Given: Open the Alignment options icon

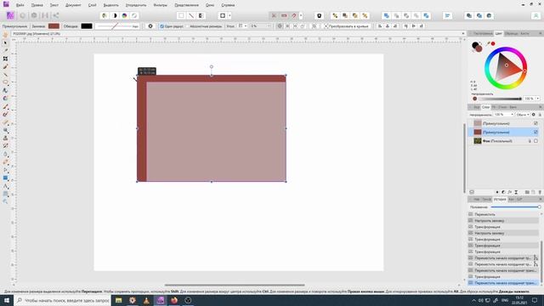Looking at the screenshot, I should click(448, 15).
